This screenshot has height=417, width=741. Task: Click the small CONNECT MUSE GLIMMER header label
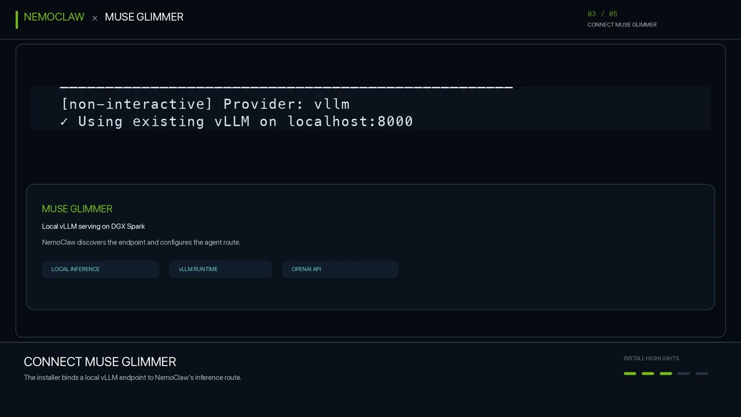(622, 25)
